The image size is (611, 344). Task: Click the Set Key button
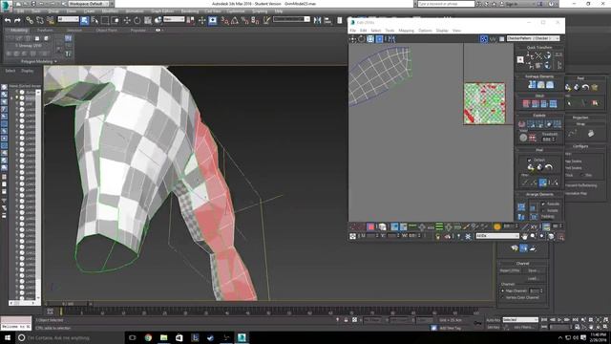pos(493,327)
